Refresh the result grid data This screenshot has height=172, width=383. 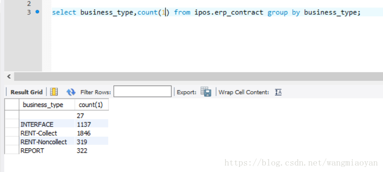pos(71,92)
